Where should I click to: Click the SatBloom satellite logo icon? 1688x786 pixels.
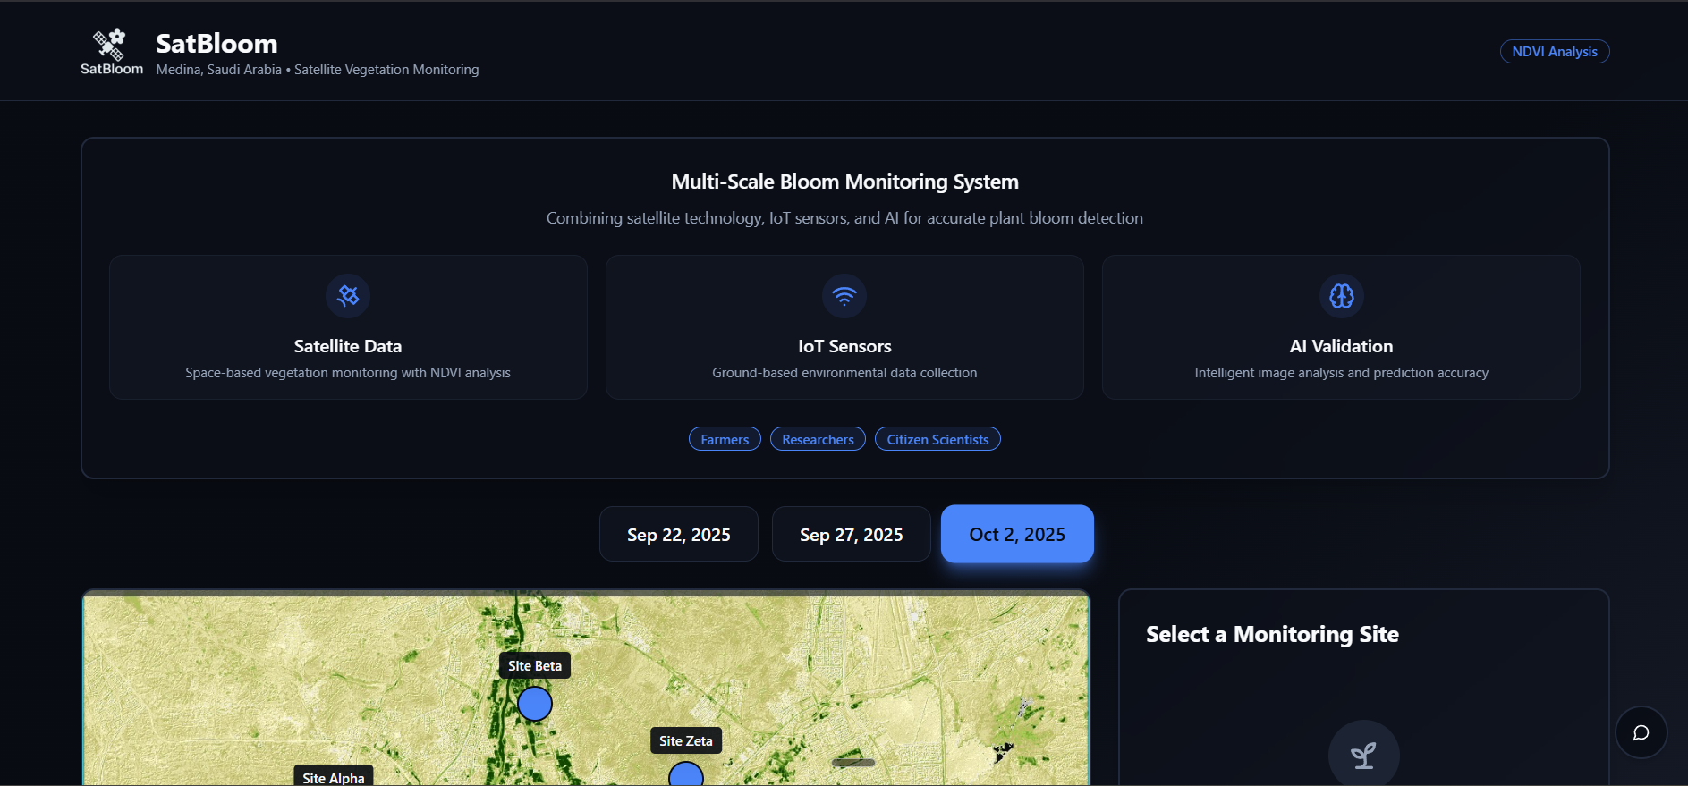coord(110,45)
